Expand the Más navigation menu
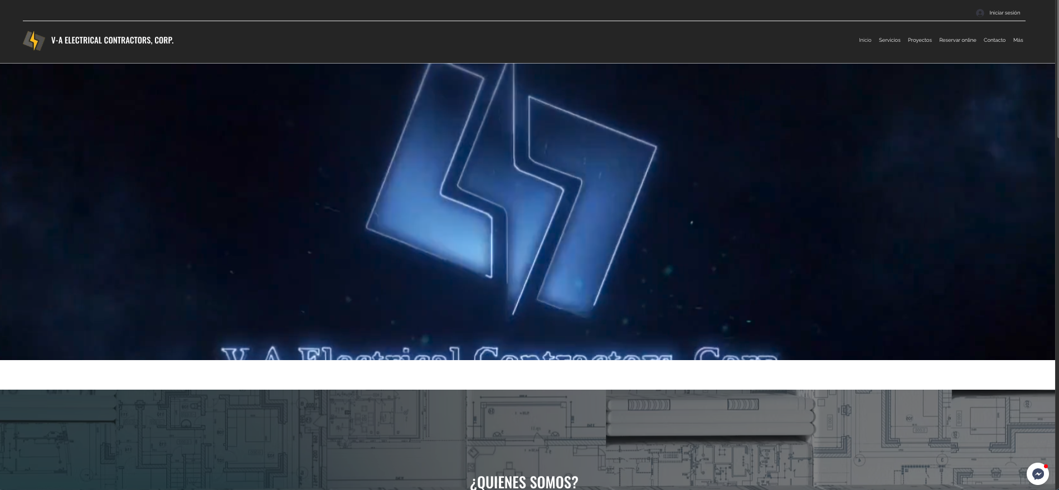This screenshot has height=490, width=1059. [1018, 40]
